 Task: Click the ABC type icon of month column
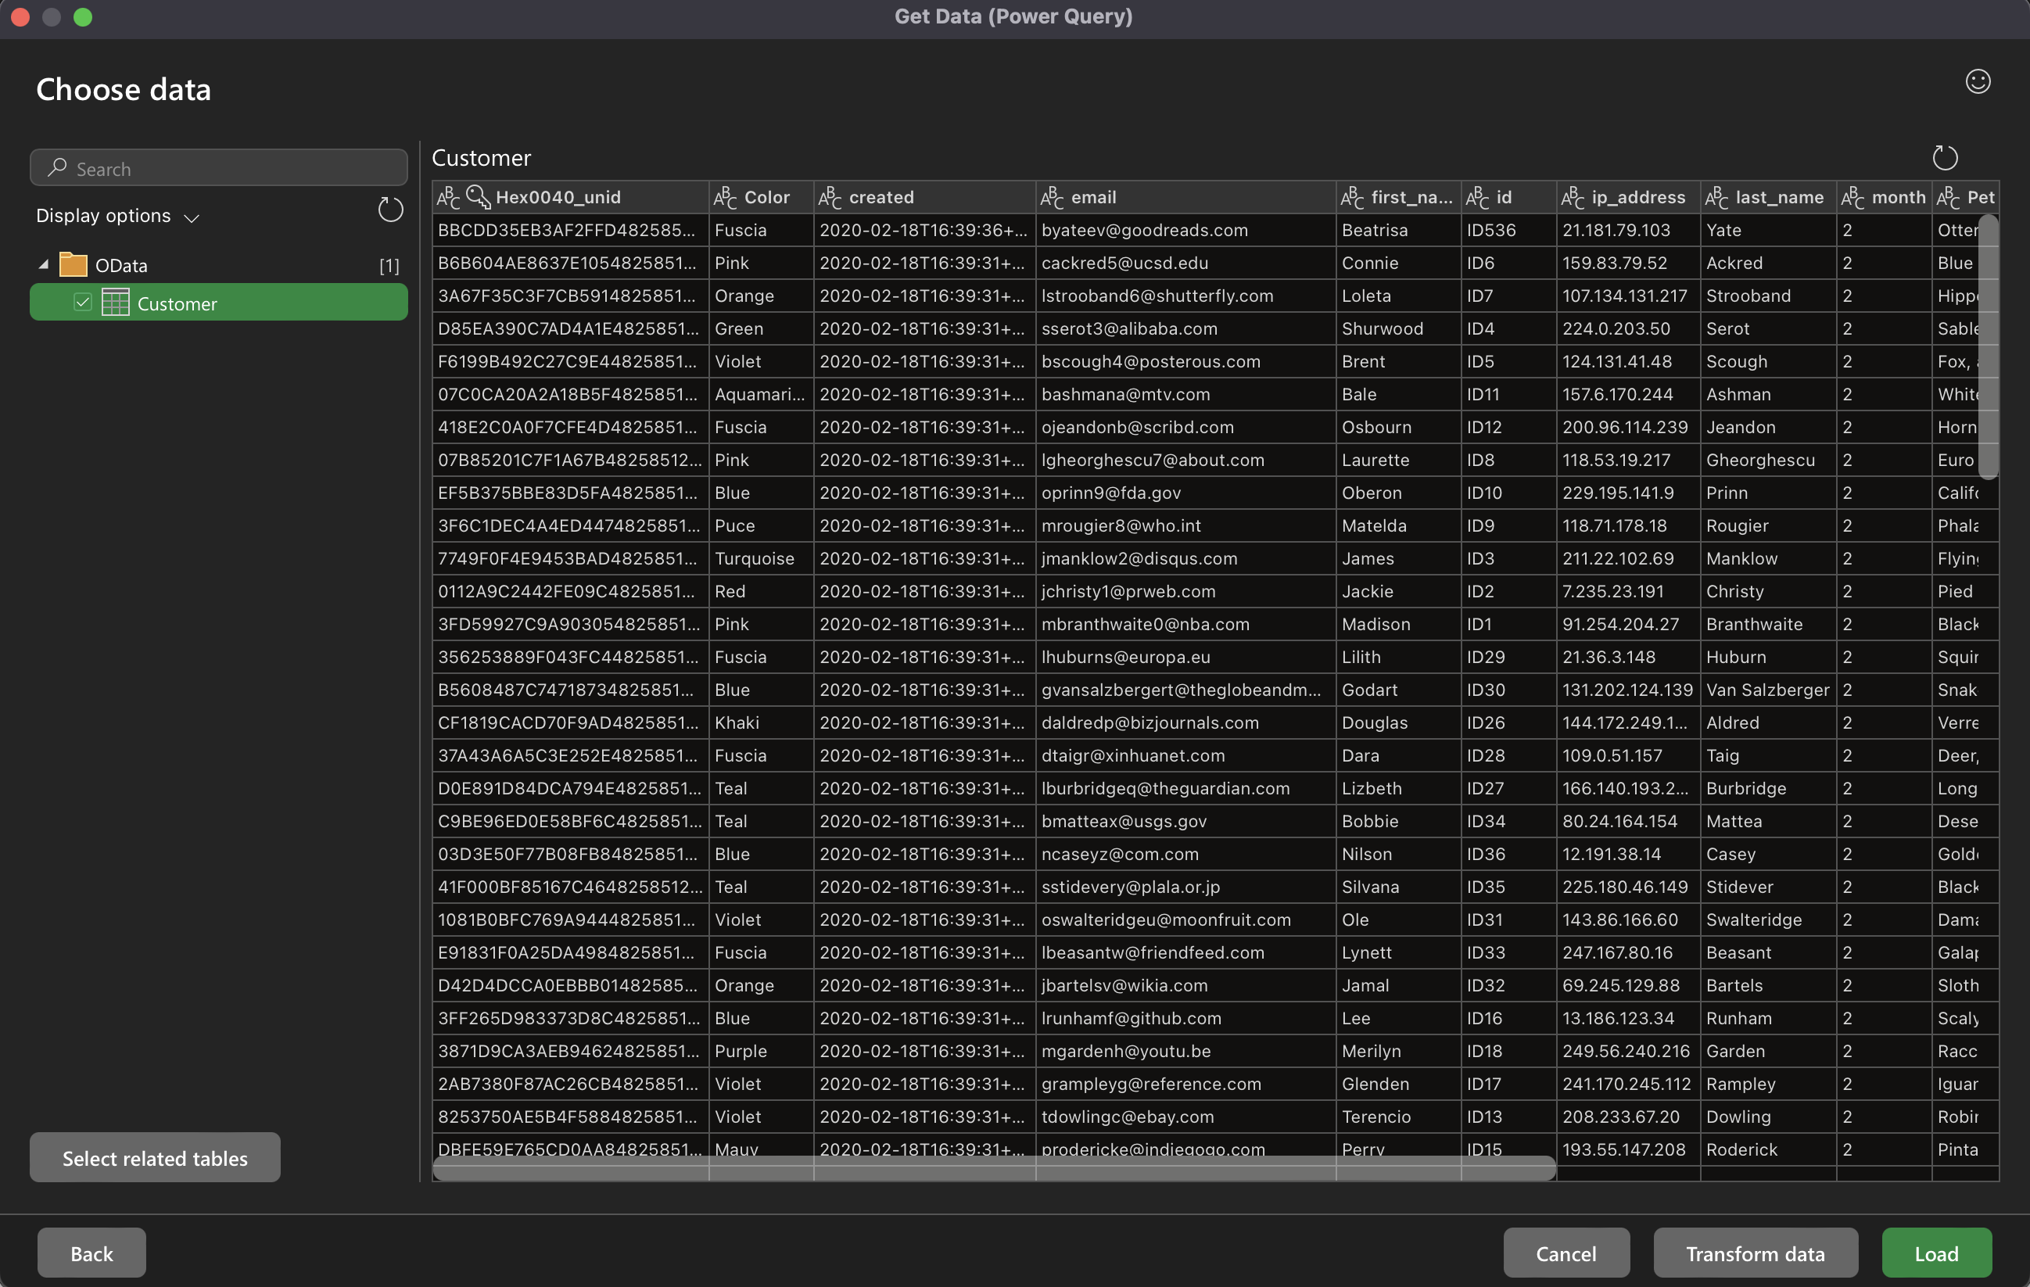1853,197
